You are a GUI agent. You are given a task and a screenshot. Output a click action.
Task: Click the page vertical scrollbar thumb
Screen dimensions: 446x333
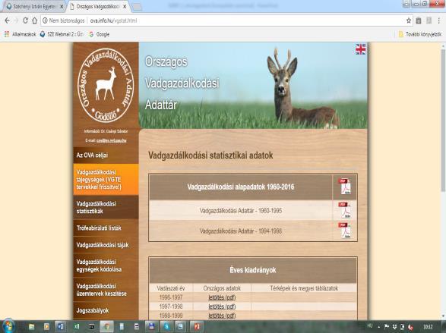click(x=443, y=120)
